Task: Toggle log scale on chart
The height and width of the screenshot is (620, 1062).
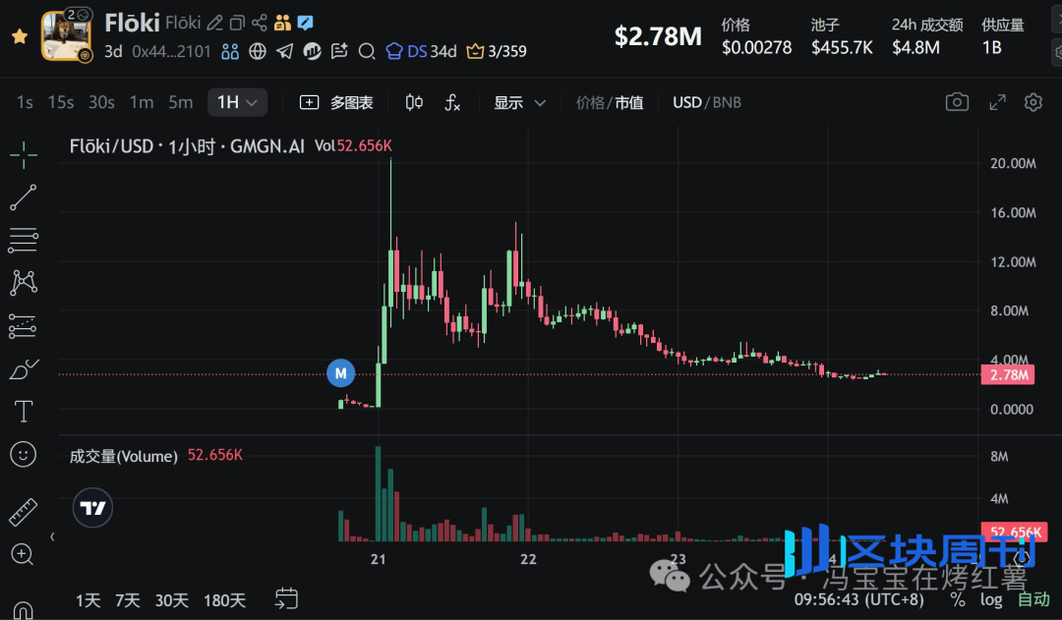Action: click(991, 599)
